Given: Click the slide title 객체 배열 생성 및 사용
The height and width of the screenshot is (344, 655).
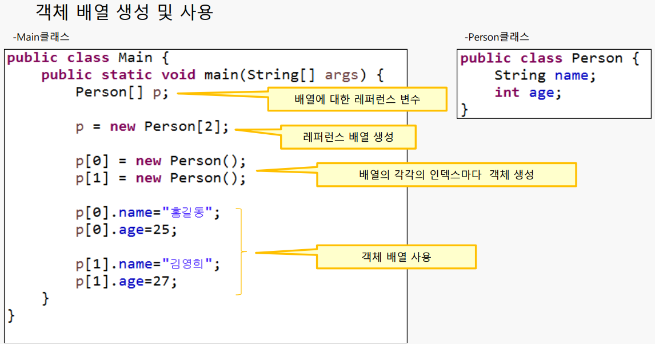Looking at the screenshot, I should 125,12.
